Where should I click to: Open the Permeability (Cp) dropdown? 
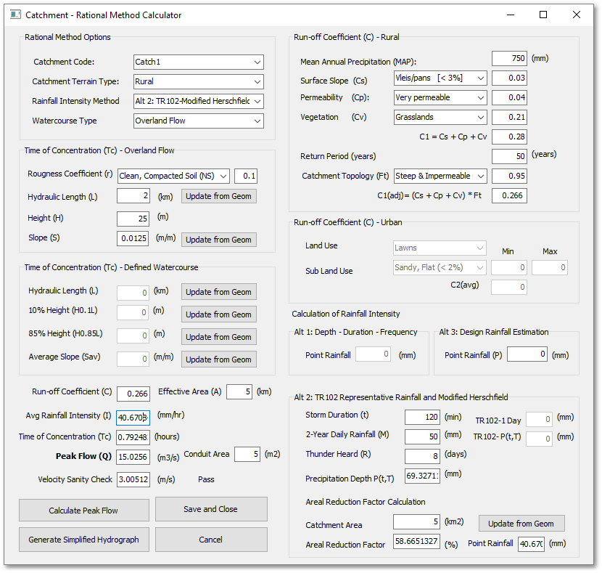coord(440,97)
